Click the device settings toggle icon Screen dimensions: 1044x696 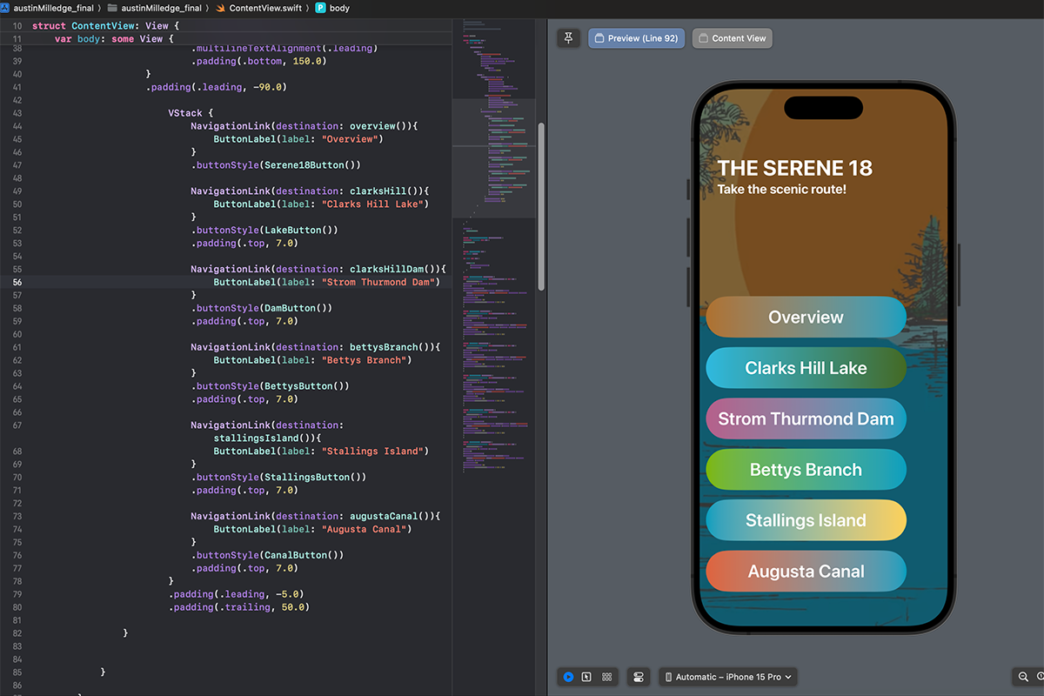click(x=639, y=676)
